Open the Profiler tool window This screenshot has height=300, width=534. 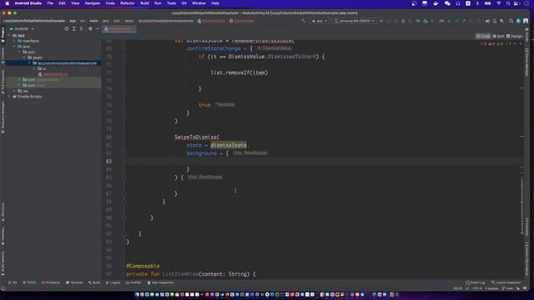click(x=133, y=282)
